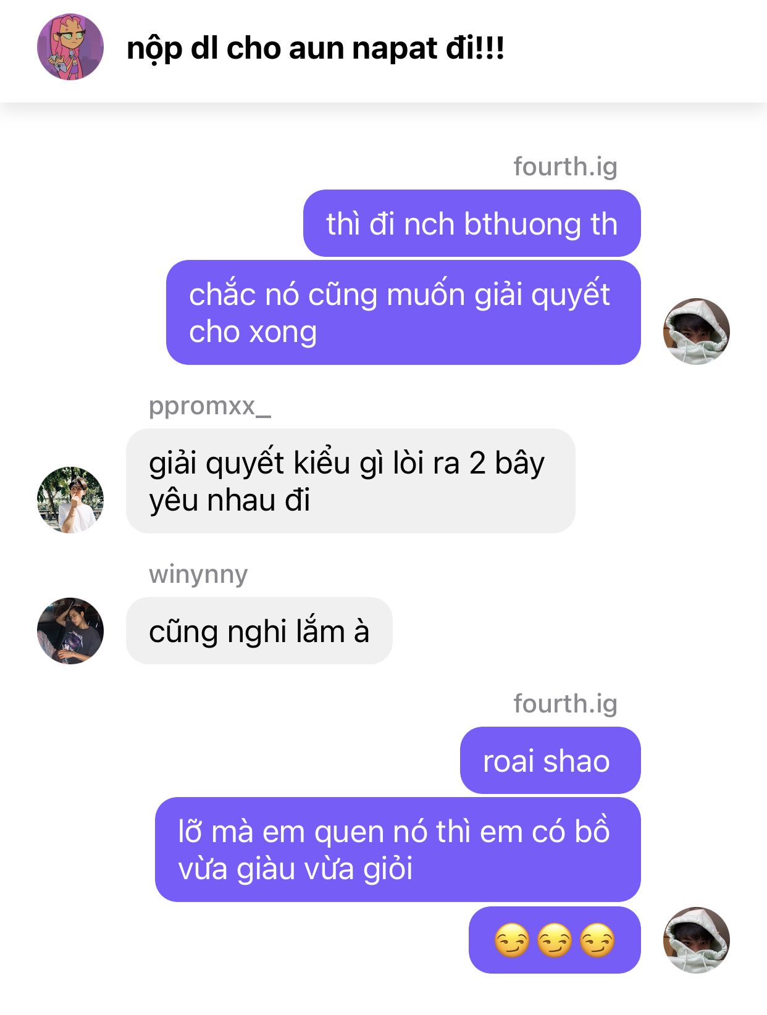Tap the ppromxx_ username label

tap(210, 406)
